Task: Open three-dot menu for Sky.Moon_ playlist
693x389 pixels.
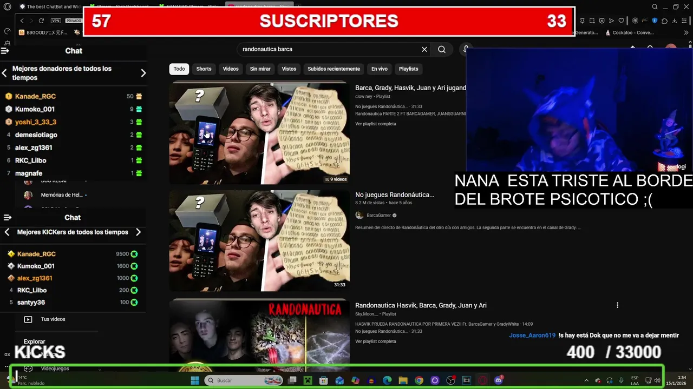Action: coord(617,305)
